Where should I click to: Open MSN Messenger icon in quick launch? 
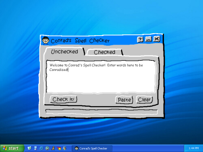pyautogui.click(x=65, y=148)
